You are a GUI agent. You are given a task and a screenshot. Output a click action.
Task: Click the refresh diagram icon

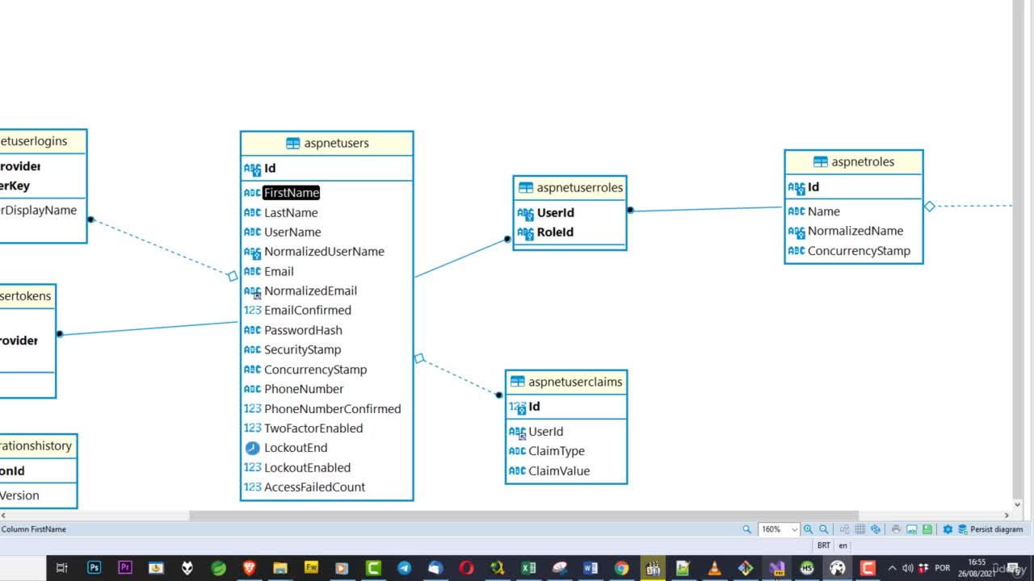pyautogui.click(x=876, y=529)
